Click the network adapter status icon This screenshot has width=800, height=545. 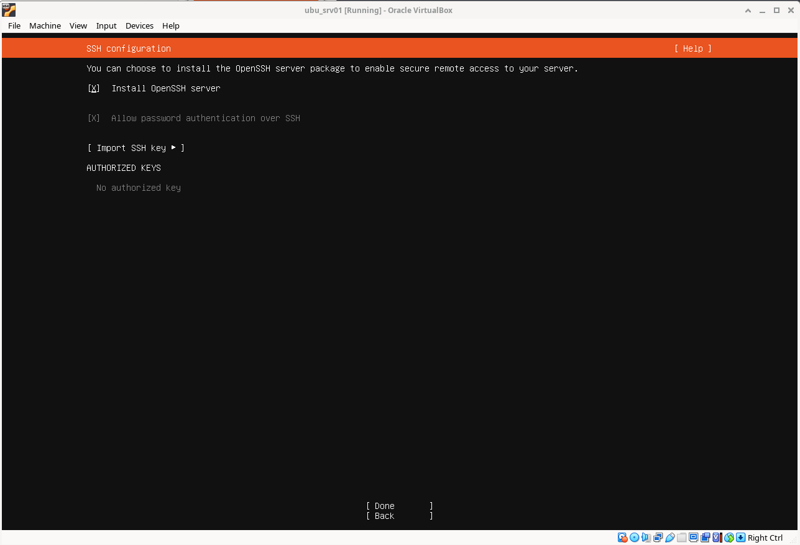tap(658, 538)
